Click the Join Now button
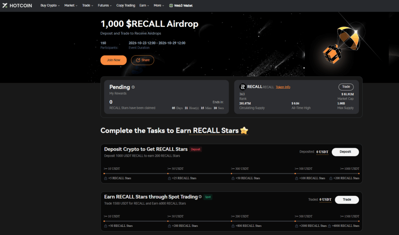The image size is (399, 235). [113, 60]
